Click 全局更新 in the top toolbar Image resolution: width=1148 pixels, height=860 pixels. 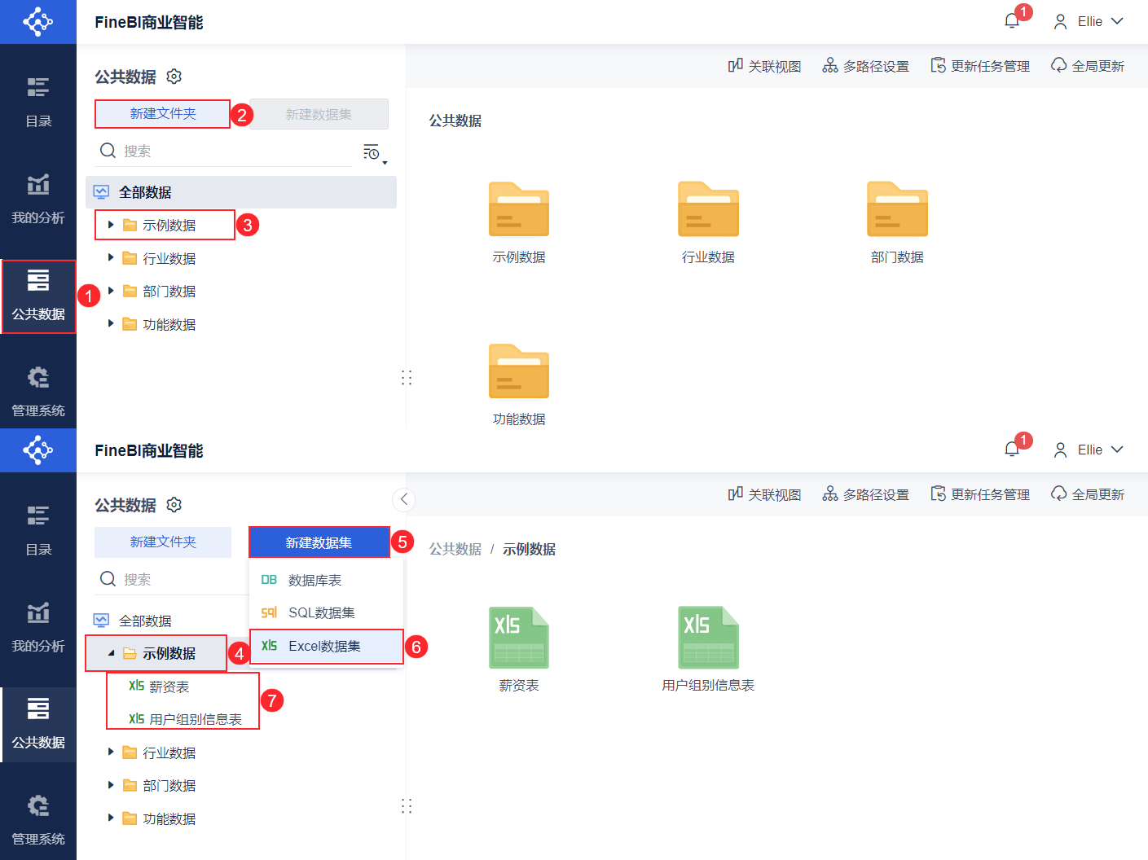click(1088, 66)
